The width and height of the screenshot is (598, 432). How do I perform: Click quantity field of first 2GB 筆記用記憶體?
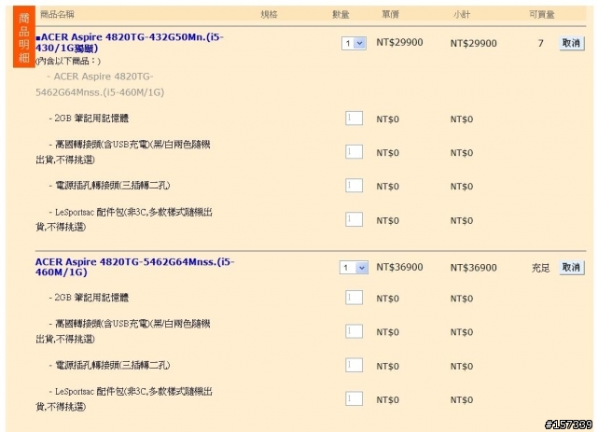click(354, 118)
